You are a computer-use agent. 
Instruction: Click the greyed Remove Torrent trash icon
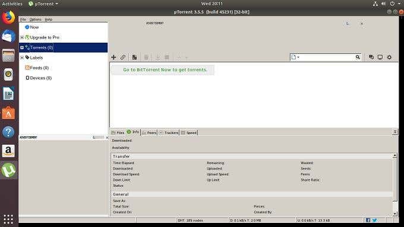click(146, 57)
